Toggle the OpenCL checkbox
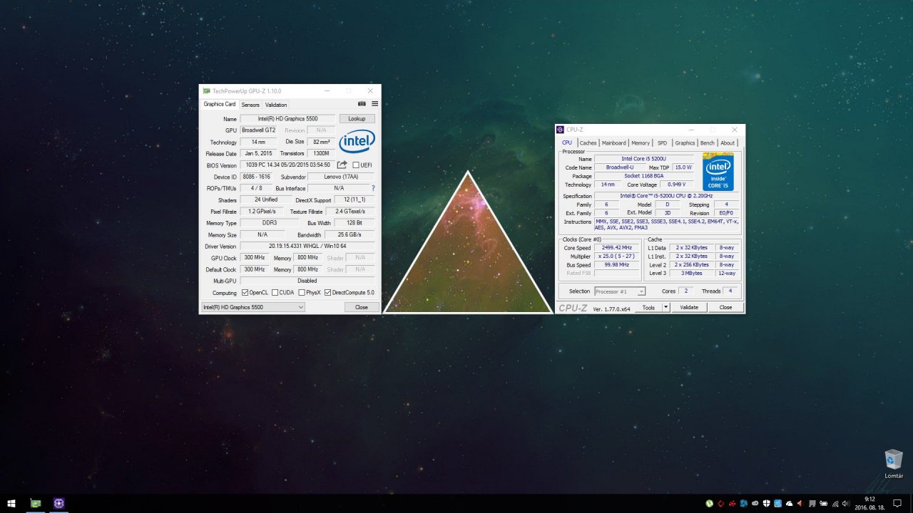This screenshot has width=913, height=513. click(245, 293)
